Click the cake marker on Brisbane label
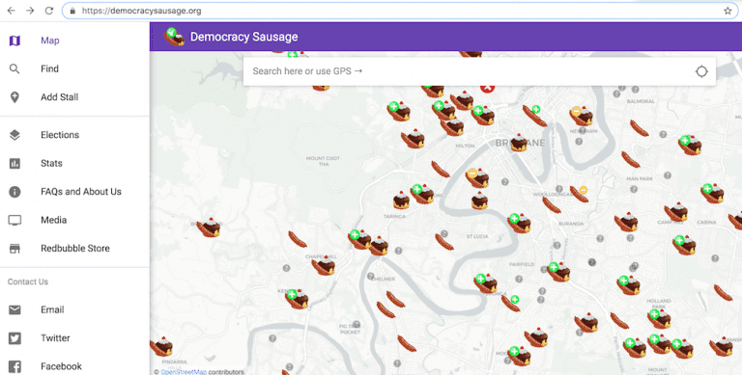Viewport: 742px width, 375px height. (x=519, y=142)
